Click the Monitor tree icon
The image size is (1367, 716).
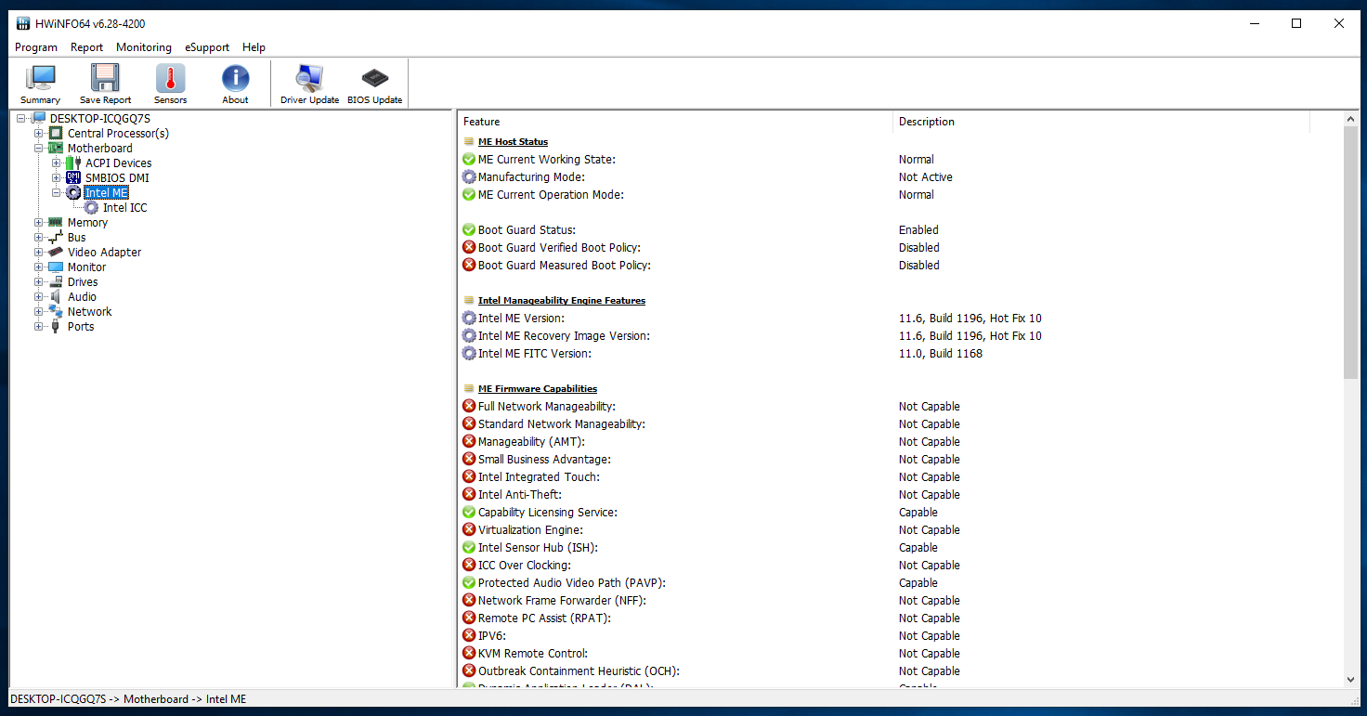pos(56,267)
